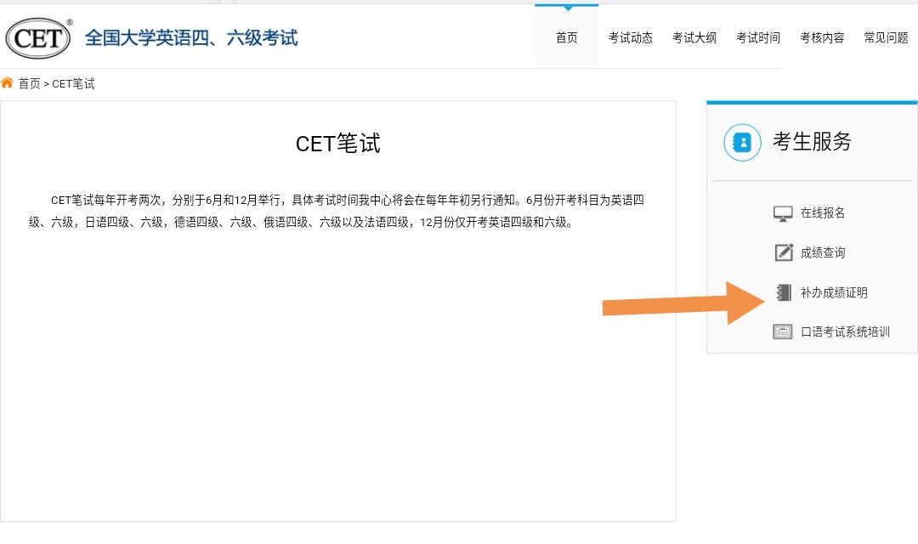This screenshot has width=918, height=544.
Task: Open 补办成绩证明 service link
Action: pos(834,292)
